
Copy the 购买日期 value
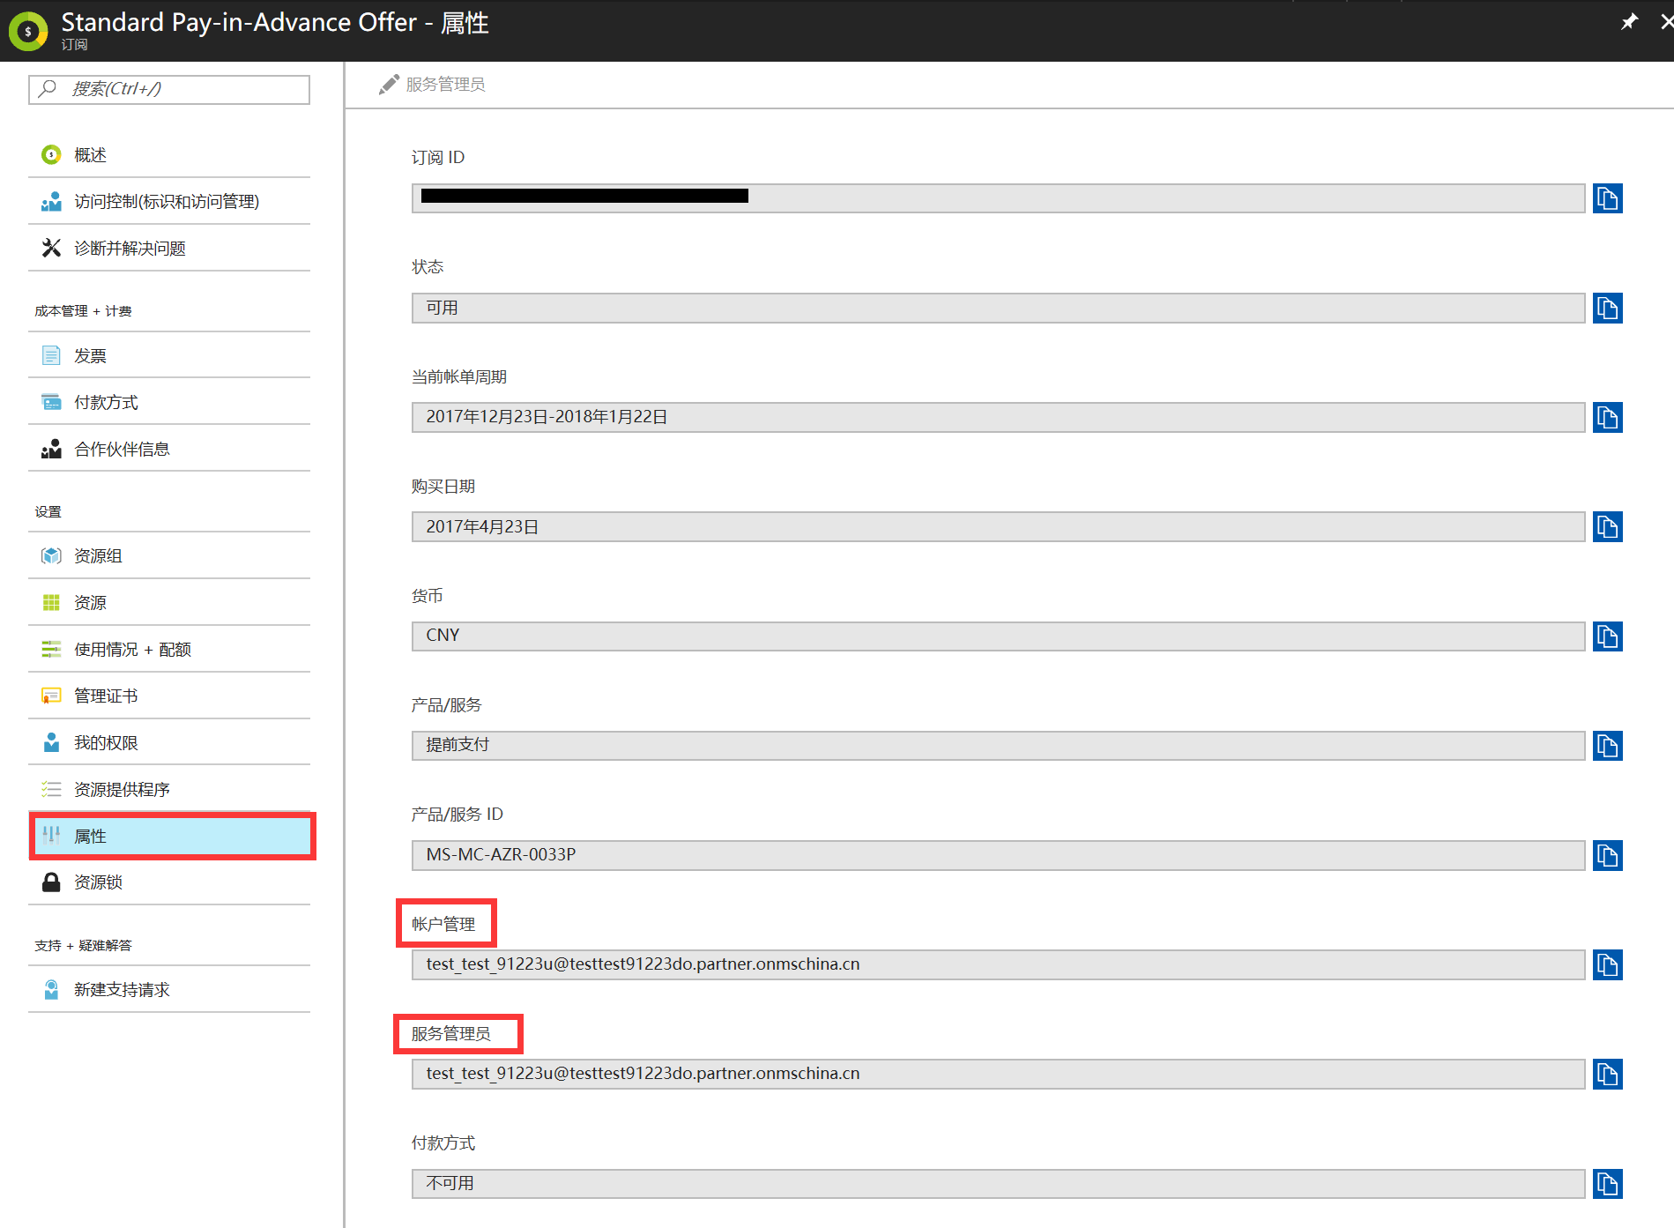(x=1607, y=527)
